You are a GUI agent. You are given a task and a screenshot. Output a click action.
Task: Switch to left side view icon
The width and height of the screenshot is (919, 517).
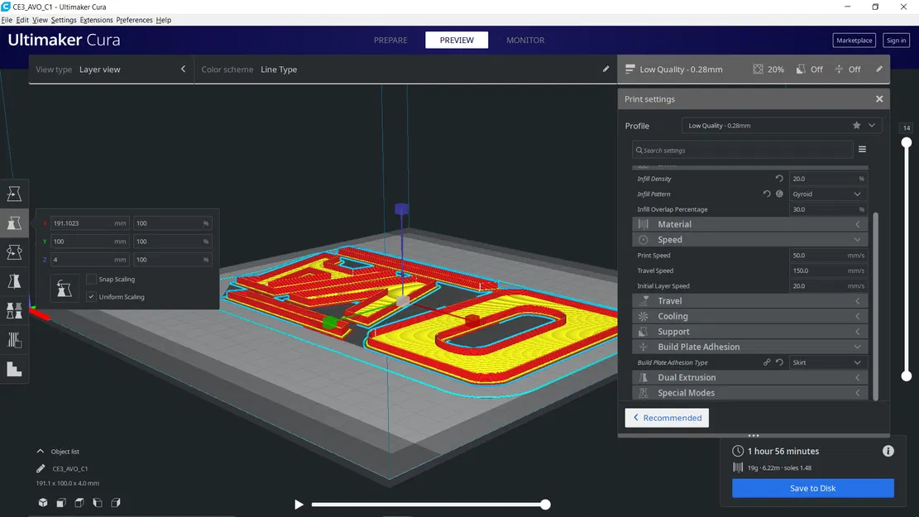tap(98, 502)
